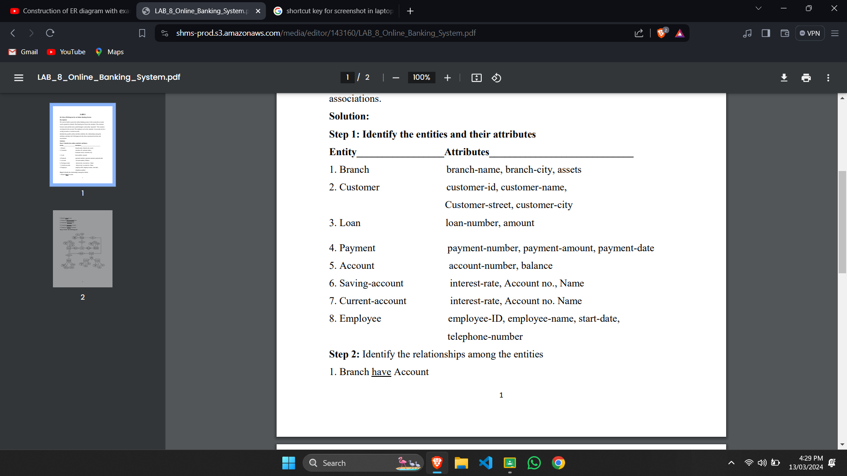Toggle the Brave VPN button
Image resolution: width=847 pixels, height=476 pixels.
tap(810, 33)
